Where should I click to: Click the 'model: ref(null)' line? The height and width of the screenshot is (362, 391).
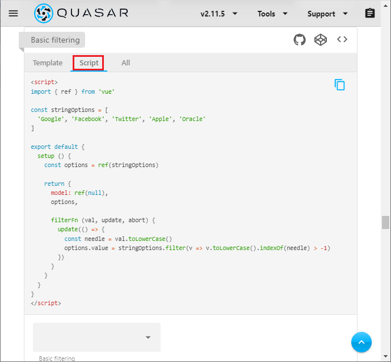tap(79, 193)
